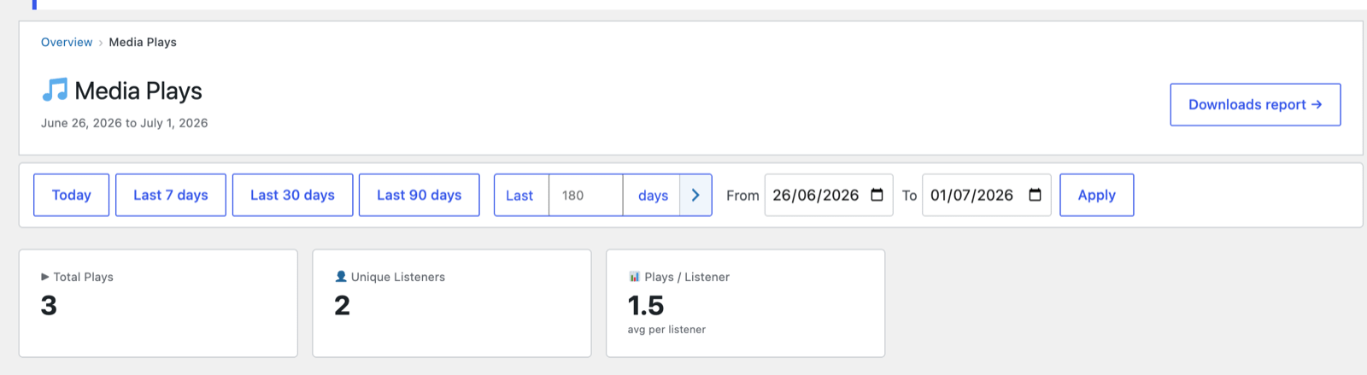Click the breadcrumb separator chevron after Overview

point(101,43)
